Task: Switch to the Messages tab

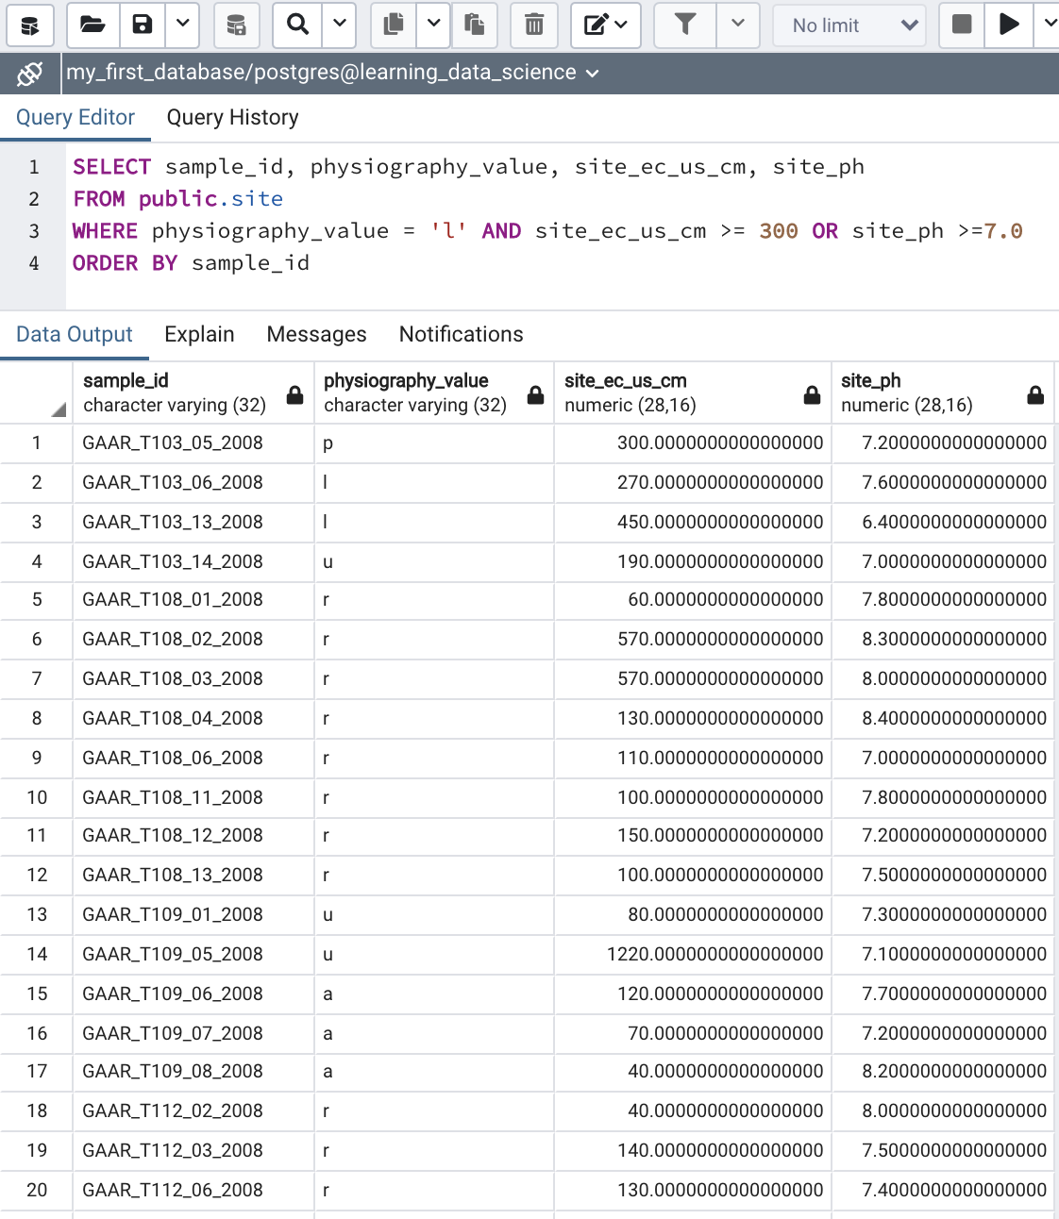Action: (x=316, y=334)
